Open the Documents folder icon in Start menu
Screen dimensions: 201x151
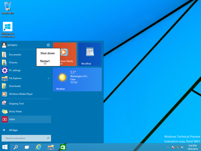point(4,55)
